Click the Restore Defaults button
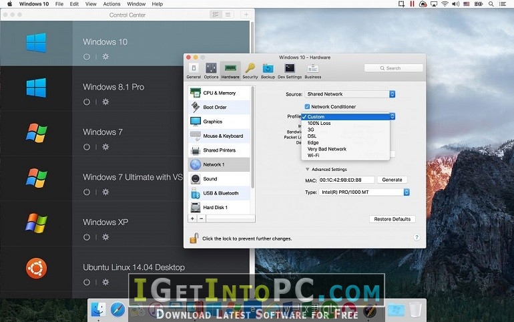 (x=393, y=219)
